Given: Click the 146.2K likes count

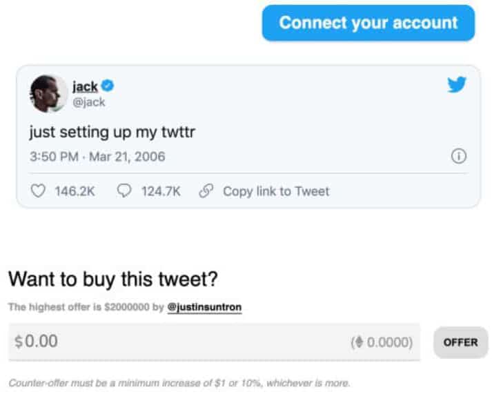Looking at the screenshot, I should click(x=75, y=191).
